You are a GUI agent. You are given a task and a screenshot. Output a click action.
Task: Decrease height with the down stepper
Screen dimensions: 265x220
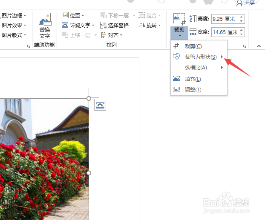click(x=242, y=21)
